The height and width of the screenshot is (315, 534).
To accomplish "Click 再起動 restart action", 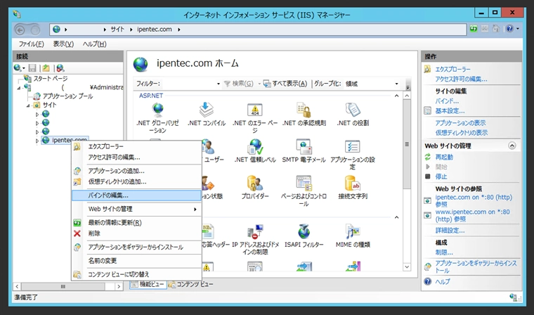I will (444, 157).
